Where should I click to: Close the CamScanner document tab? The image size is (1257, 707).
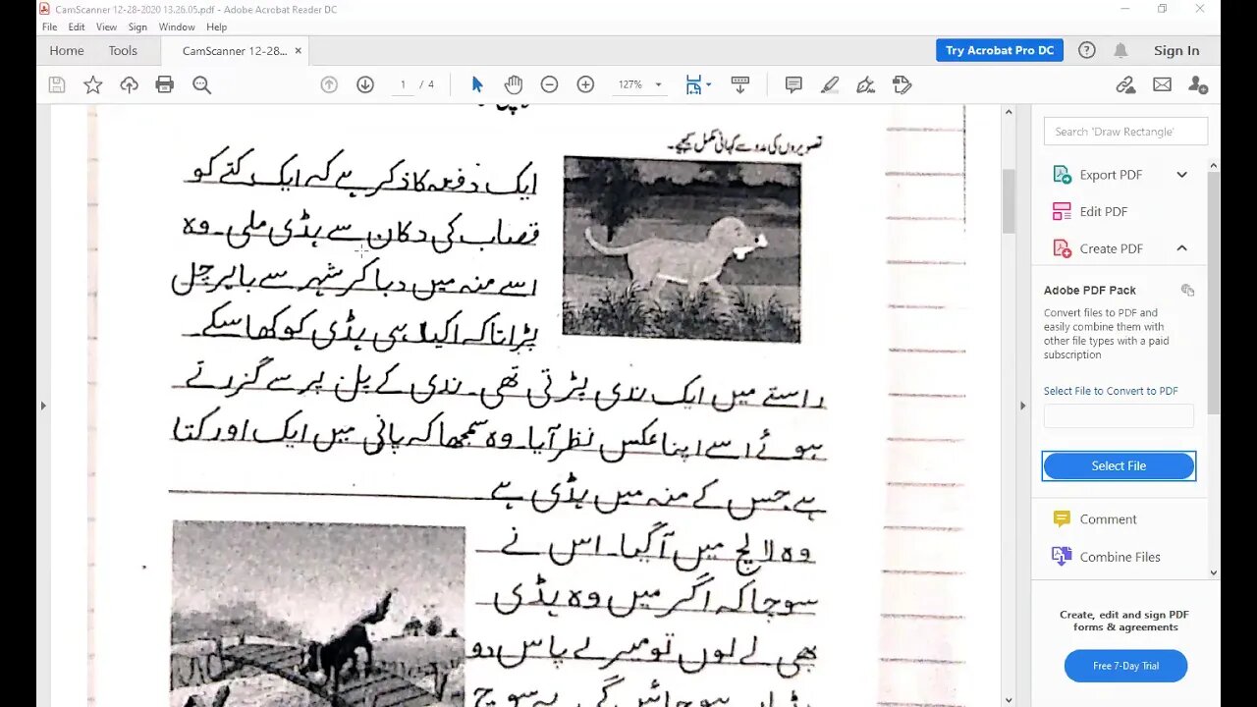pos(299,51)
